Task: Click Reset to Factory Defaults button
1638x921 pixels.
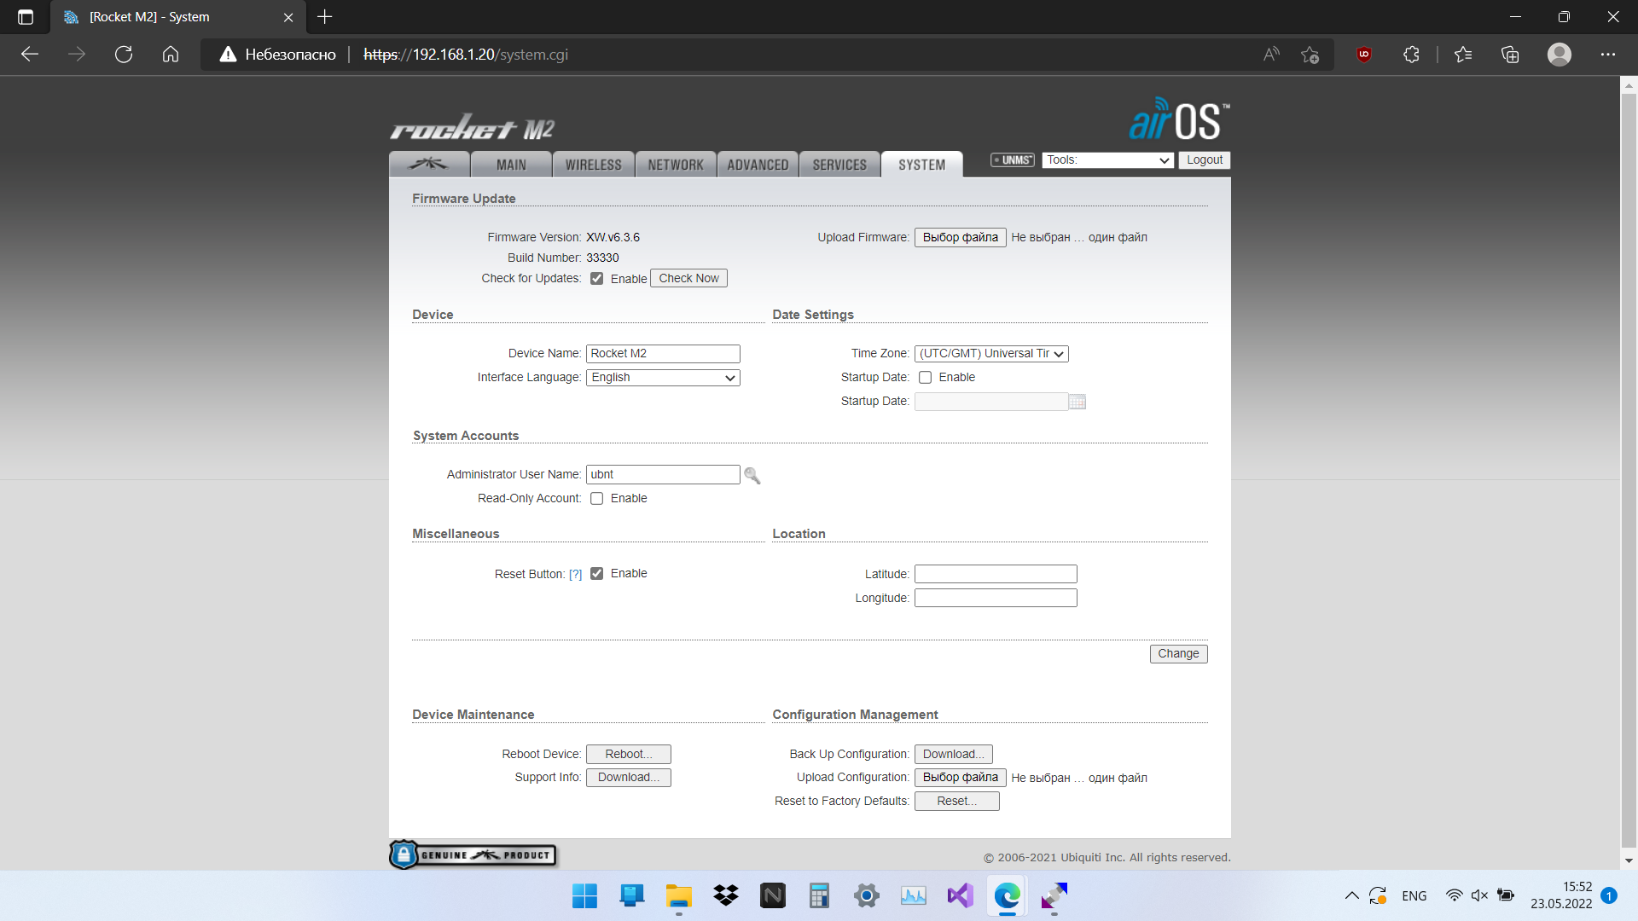Action: coord(957,801)
